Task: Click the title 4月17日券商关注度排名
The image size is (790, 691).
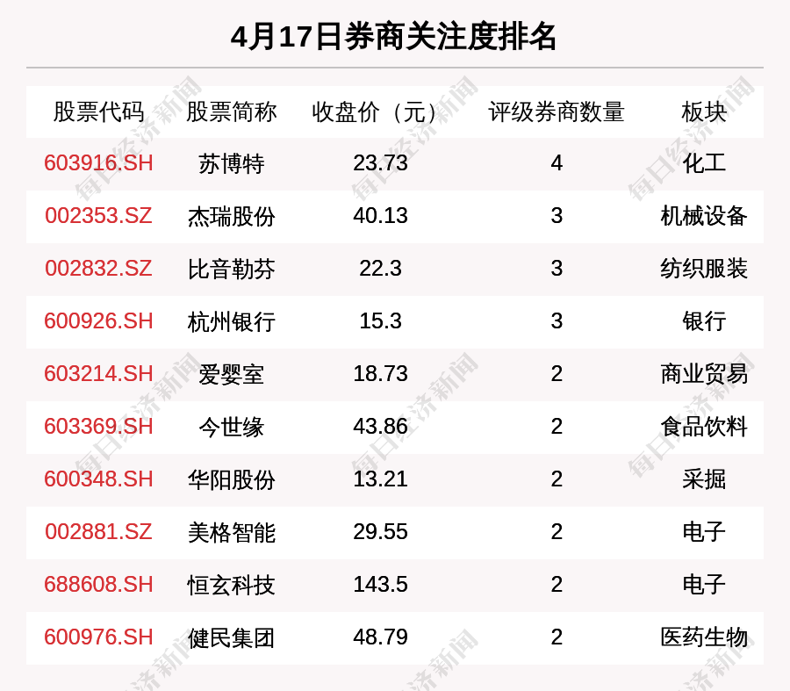Action: [x=393, y=37]
